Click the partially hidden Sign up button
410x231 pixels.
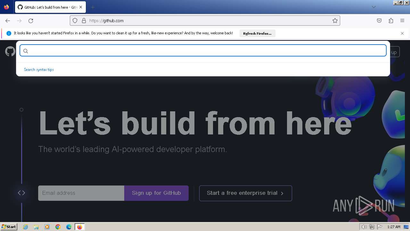pos(395,52)
